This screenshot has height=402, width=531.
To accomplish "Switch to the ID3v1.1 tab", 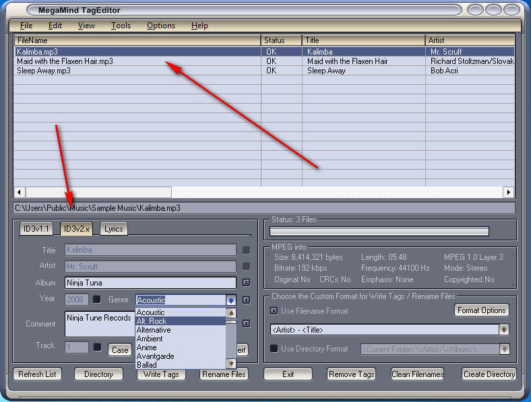I will coord(36,229).
